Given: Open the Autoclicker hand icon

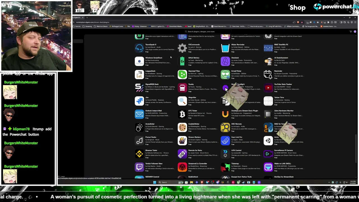Looking at the screenshot, I should point(139,127).
